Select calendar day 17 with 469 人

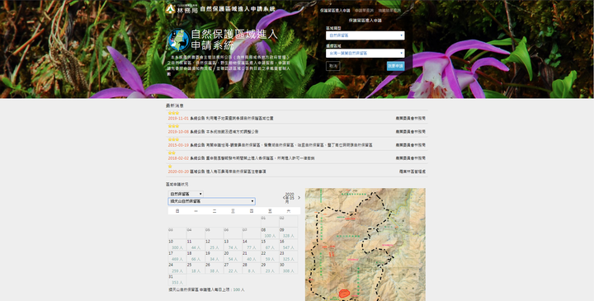click(177, 256)
